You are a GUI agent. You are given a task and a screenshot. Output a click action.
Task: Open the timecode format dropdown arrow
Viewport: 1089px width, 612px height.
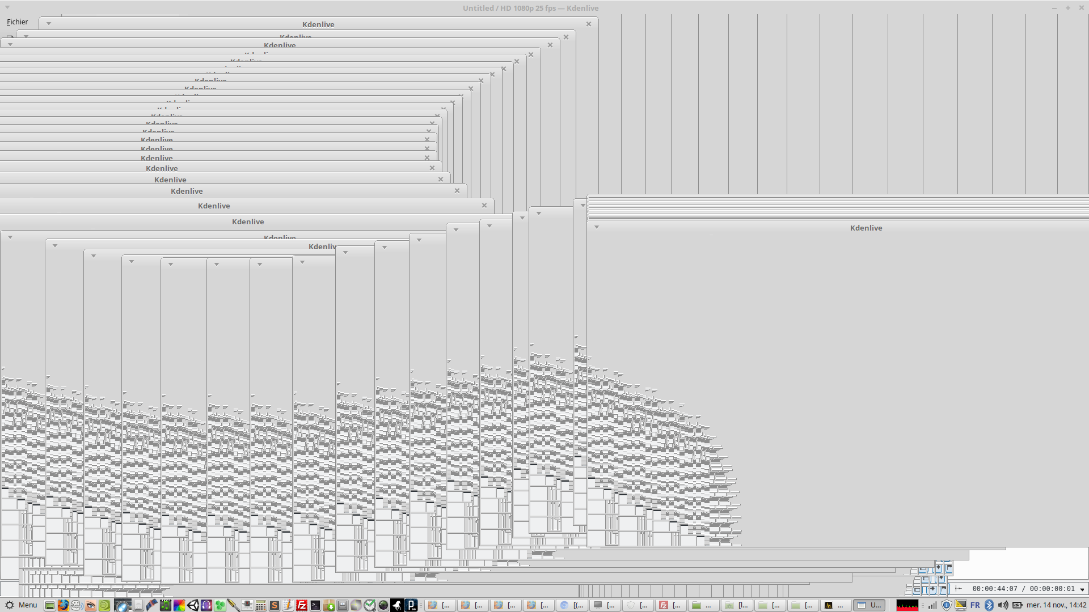(1082, 589)
